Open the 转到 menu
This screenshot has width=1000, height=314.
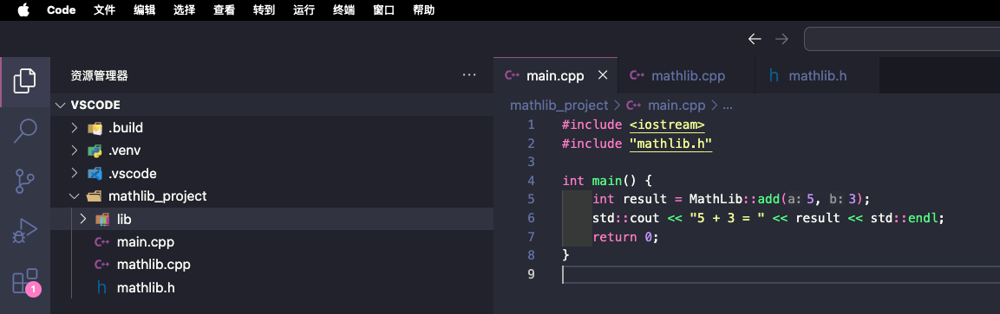(x=264, y=10)
